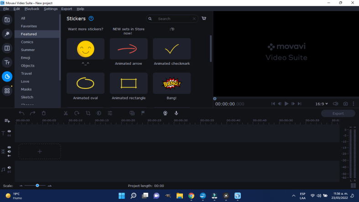
Task: Click the stickers list scrollbar
Action: click(211, 48)
